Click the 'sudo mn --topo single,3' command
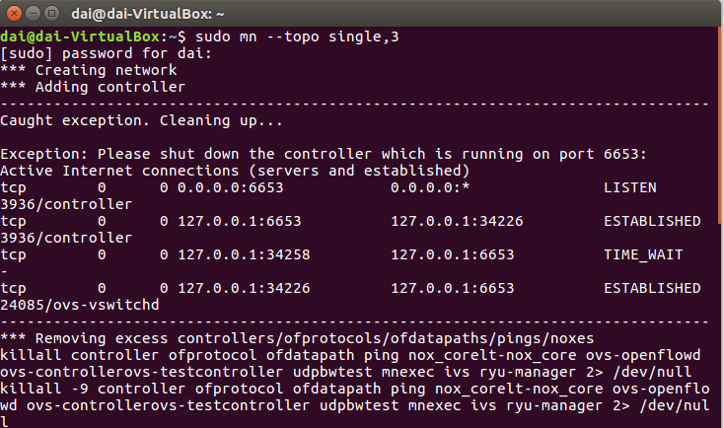 (297, 36)
